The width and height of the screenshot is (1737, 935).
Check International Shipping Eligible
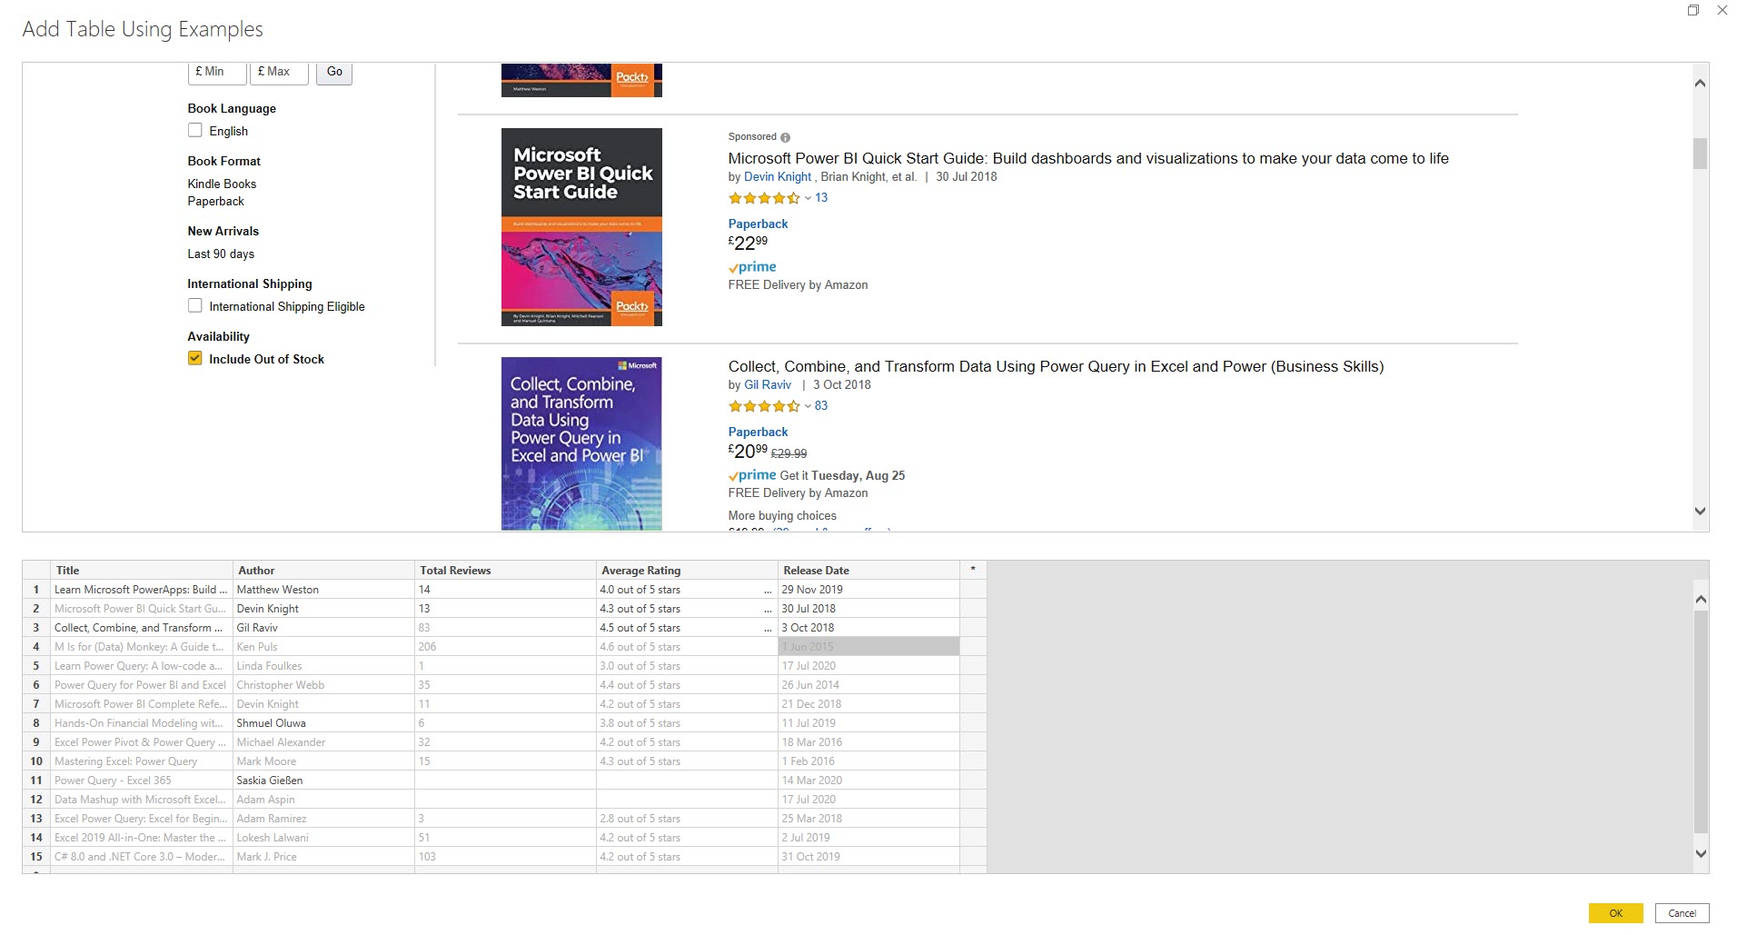[195, 306]
